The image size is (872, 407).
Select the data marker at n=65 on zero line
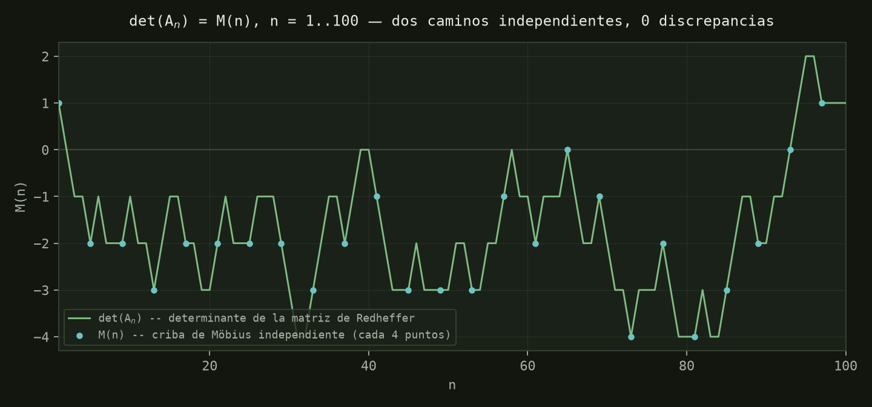(x=567, y=150)
